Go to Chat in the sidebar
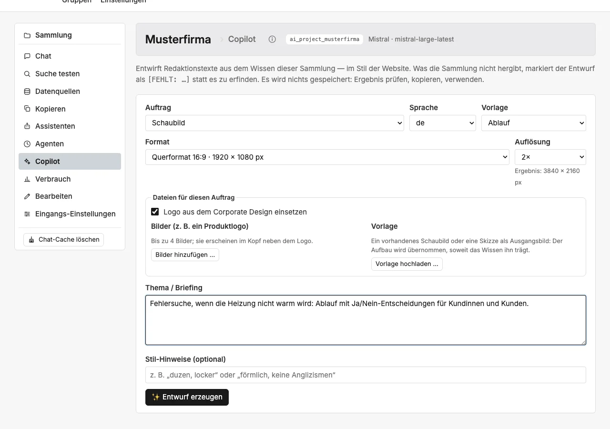The height and width of the screenshot is (429, 610). tap(70, 56)
